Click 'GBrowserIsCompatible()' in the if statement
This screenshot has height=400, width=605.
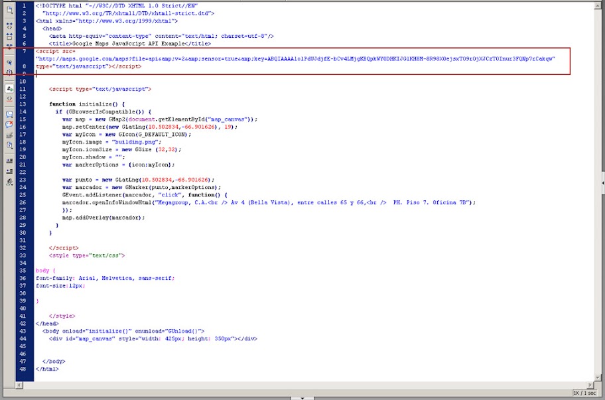(105, 112)
